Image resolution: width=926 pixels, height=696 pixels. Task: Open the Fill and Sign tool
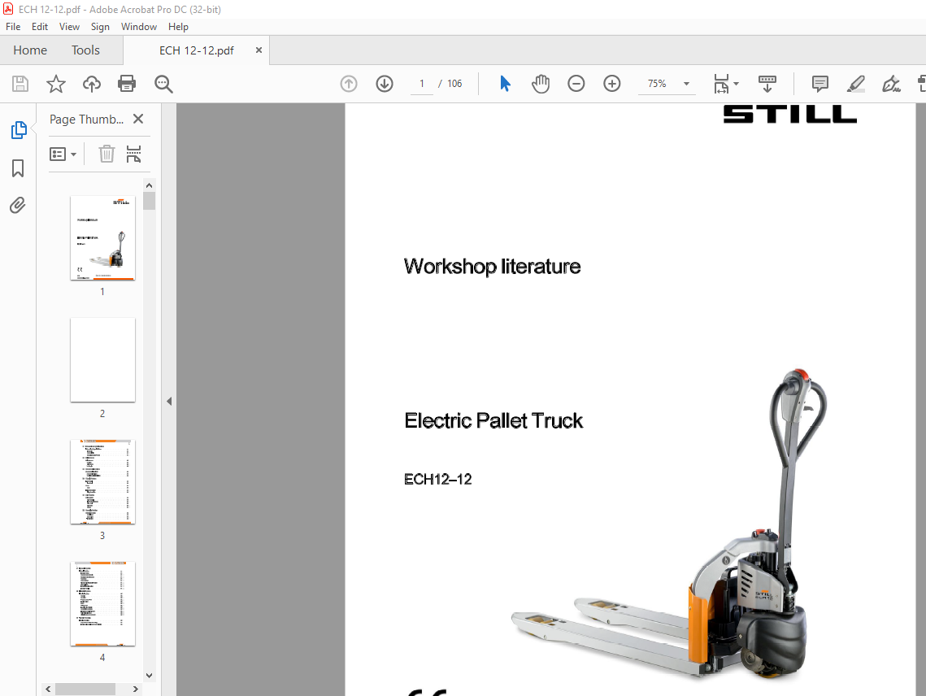891,84
